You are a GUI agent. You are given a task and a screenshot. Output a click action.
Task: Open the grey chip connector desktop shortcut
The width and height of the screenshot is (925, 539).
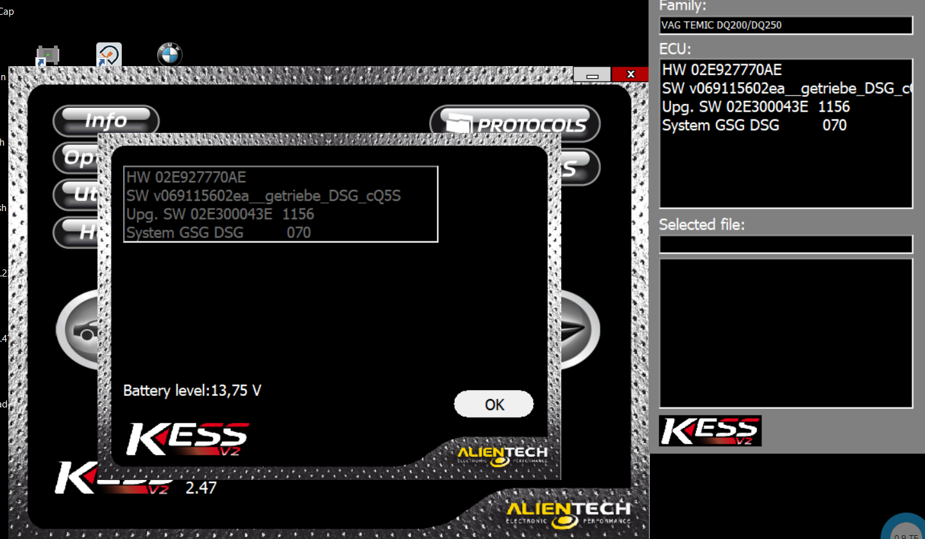point(48,55)
